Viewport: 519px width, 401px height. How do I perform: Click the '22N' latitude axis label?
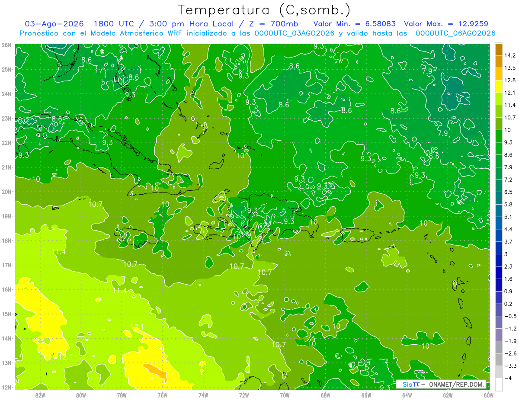pyautogui.click(x=6, y=143)
